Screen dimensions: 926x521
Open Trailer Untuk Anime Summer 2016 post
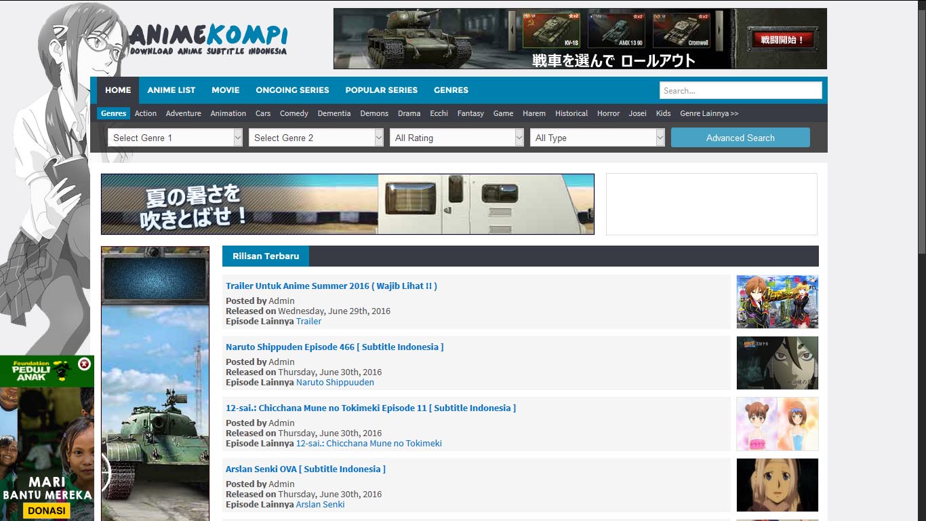pos(331,286)
